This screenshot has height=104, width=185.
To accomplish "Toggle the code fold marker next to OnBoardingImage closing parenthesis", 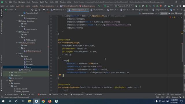I will coord(57,58).
